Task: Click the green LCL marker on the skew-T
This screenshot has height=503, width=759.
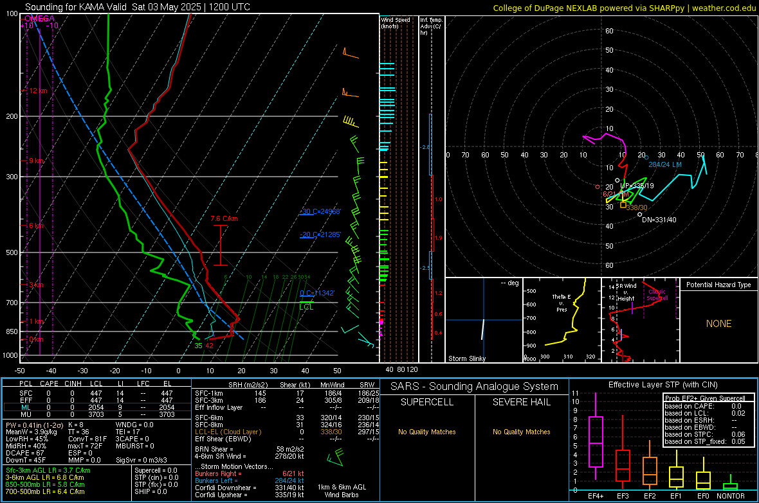Action: pyautogui.click(x=306, y=306)
